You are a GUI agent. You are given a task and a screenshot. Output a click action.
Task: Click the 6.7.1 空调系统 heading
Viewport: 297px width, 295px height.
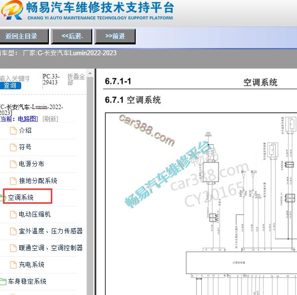133,100
